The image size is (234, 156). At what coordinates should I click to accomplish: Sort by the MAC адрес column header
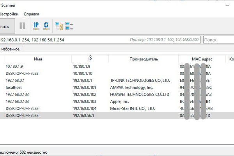[202, 59]
